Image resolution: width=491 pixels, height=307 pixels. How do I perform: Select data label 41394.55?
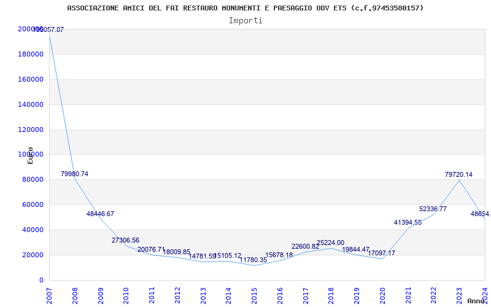pos(408,223)
